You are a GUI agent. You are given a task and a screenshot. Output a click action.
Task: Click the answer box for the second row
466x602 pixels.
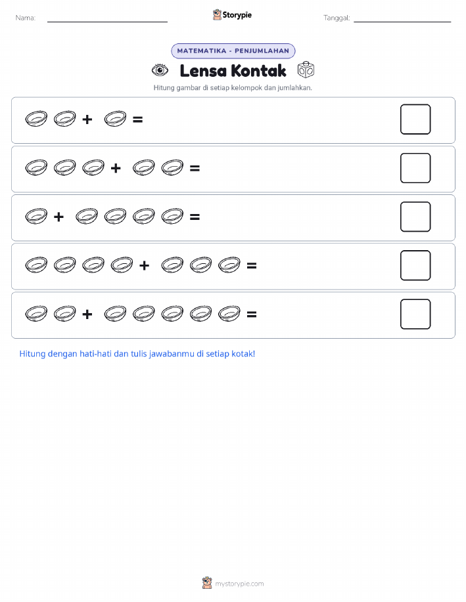[415, 168]
